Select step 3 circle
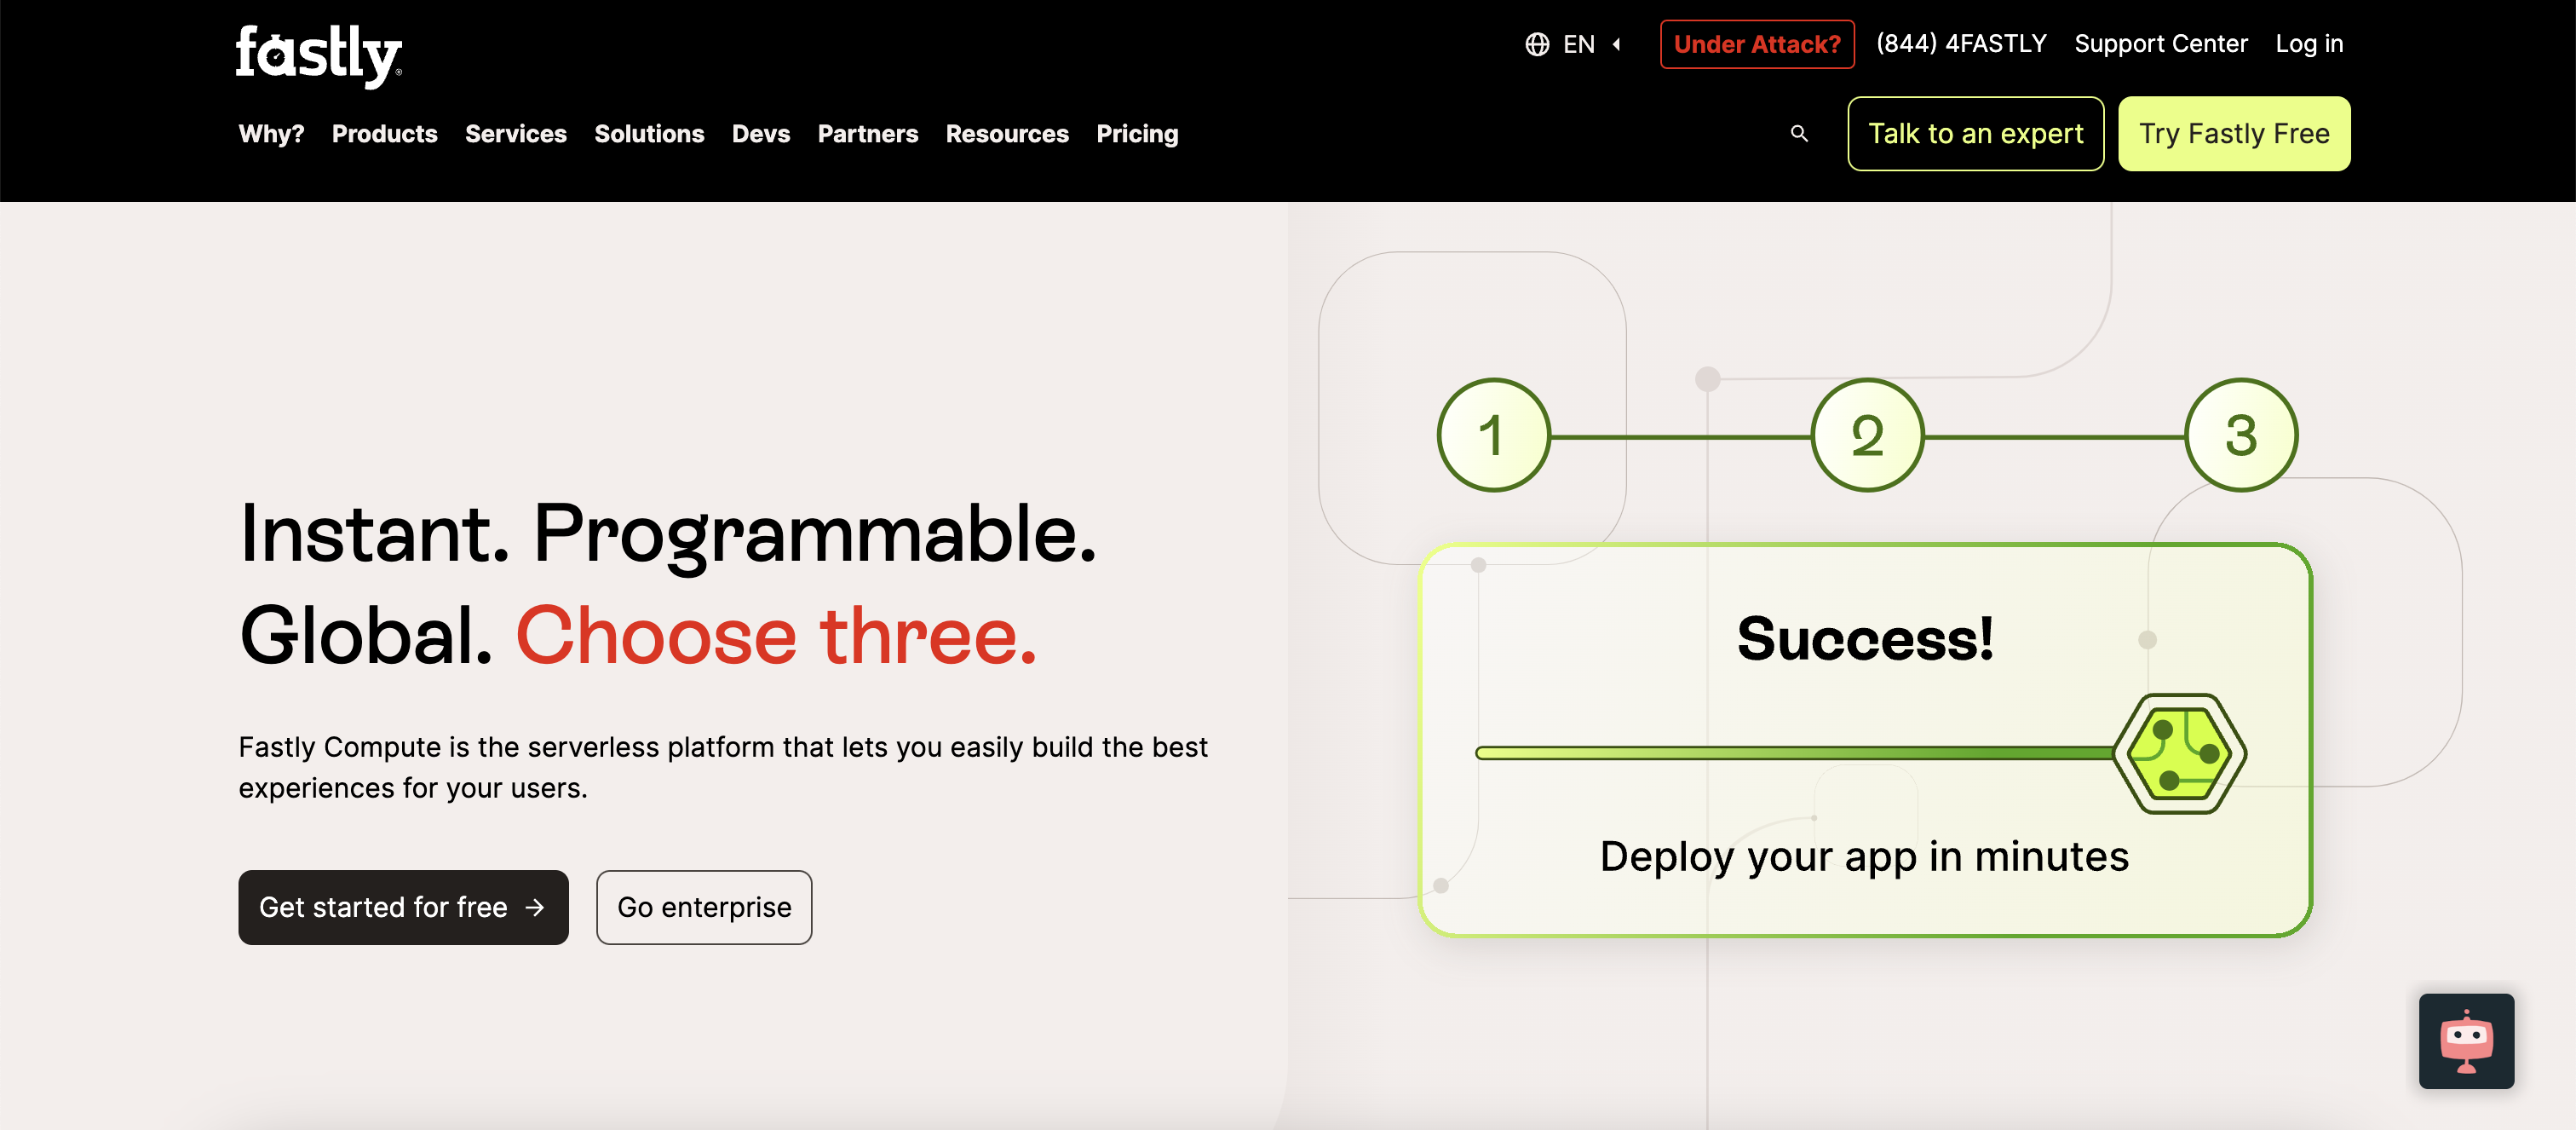Image resolution: width=2576 pixels, height=1130 pixels. click(x=2241, y=435)
